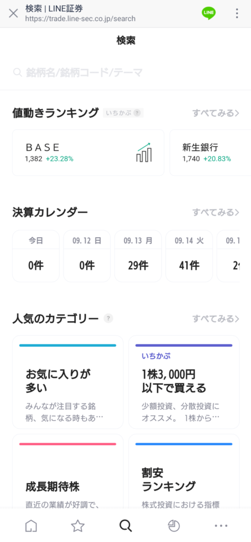The image size is (251, 542).
Task: Select the 09.13 月 calendar date
Action: pyautogui.click(x=138, y=256)
